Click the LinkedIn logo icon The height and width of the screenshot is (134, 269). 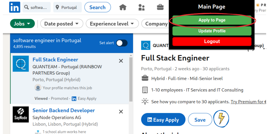pyautogui.click(x=15, y=7)
